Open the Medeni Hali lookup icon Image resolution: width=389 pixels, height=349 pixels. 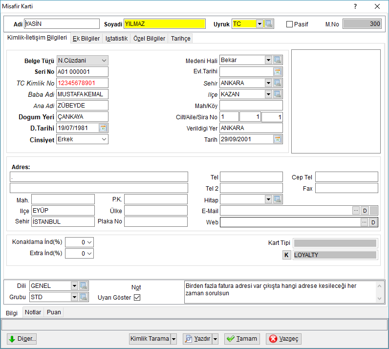coord(278,60)
